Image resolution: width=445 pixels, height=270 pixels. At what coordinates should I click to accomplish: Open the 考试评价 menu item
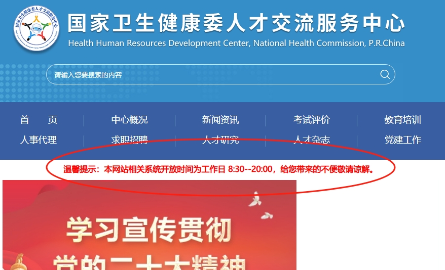coord(311,120)
